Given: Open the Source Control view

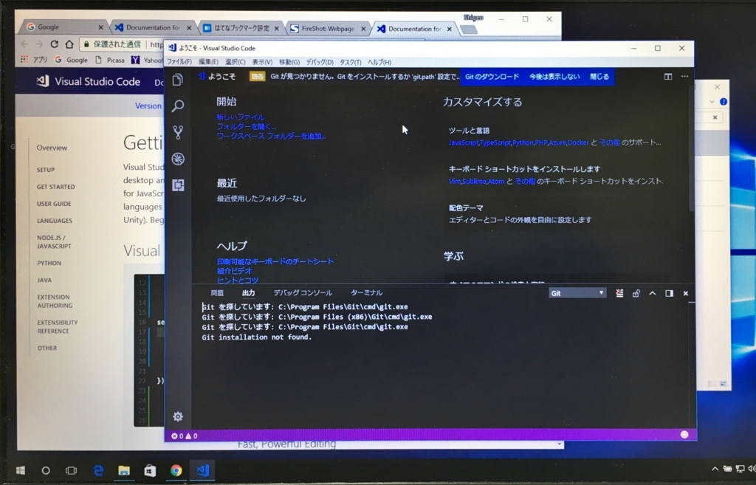Looking at the screenshot, I should tap(178, 132).
